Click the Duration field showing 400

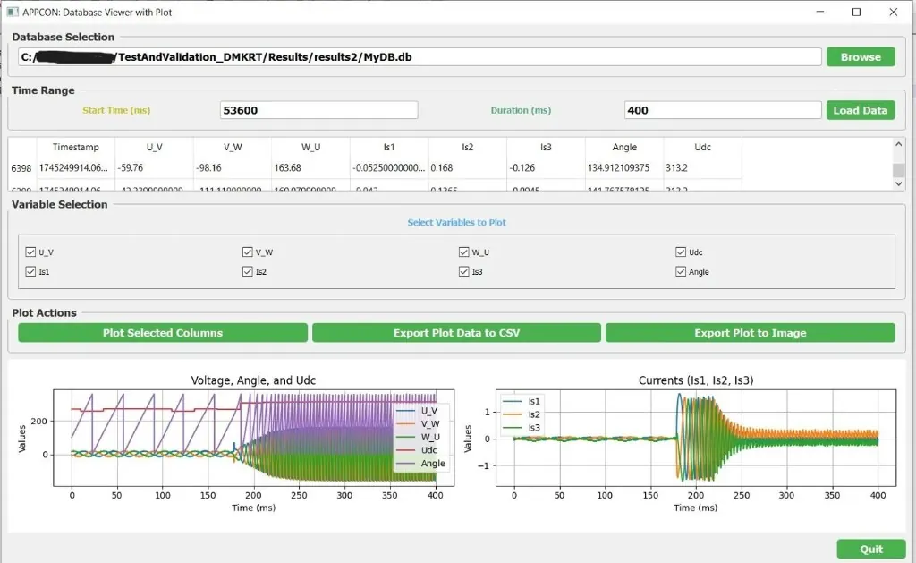click(x=723, y=110)
